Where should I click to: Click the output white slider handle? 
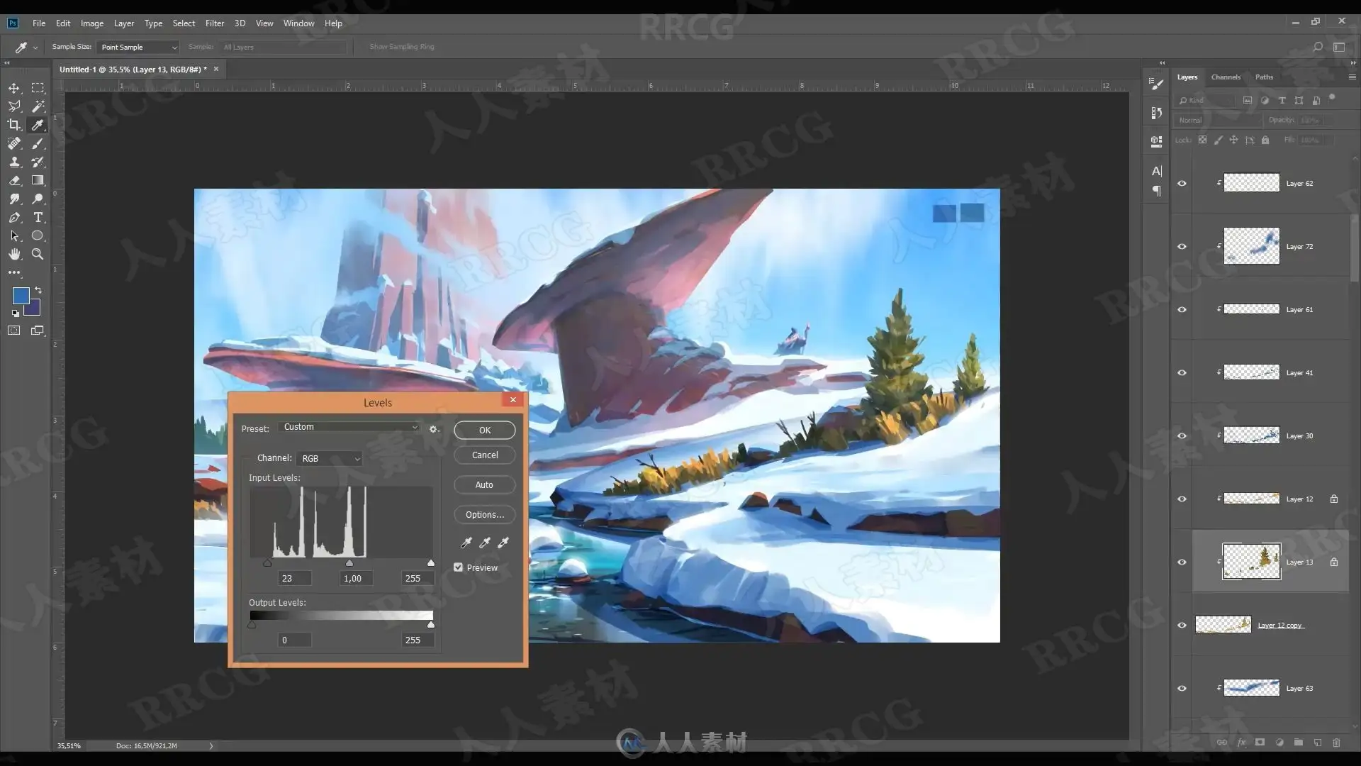431,624
